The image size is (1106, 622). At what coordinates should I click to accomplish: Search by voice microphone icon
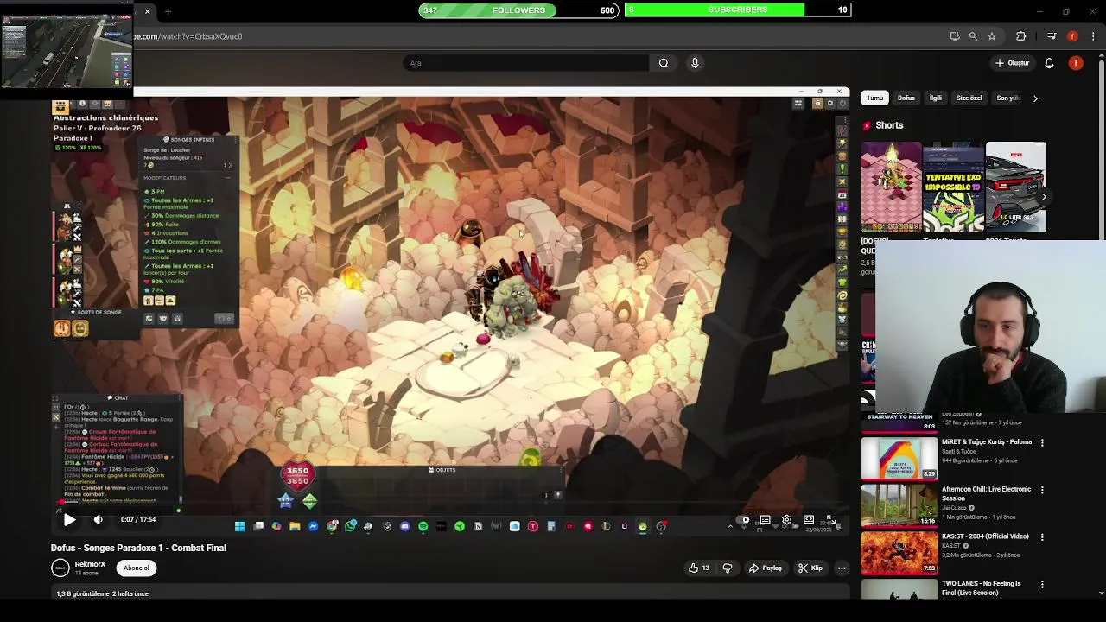695,63
